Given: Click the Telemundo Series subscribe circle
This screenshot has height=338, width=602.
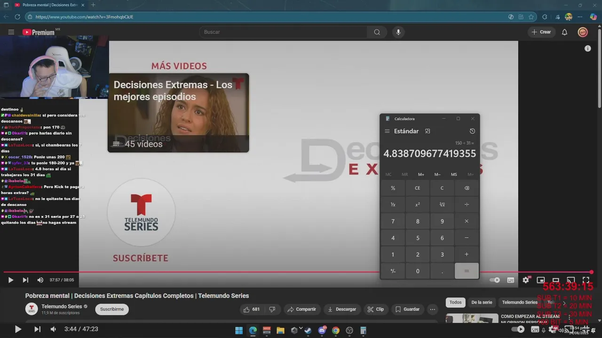Looking at the screenshot, I should pos(141,212).
